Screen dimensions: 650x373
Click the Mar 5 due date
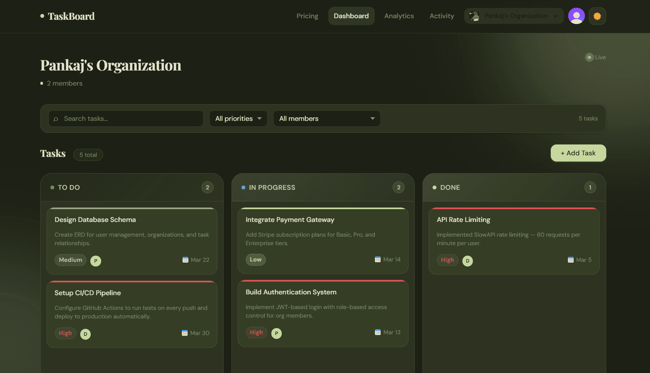click(x=584, y=260)
